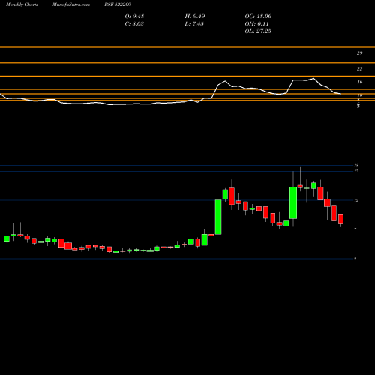Select the open value 'O: 9.48'
This screenshot has width=375, height=375.
[x=134, y=16]
